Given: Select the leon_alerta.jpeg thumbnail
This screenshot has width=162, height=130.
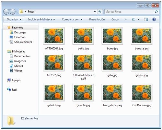Looking at the screenshot, I should (112, 93).
